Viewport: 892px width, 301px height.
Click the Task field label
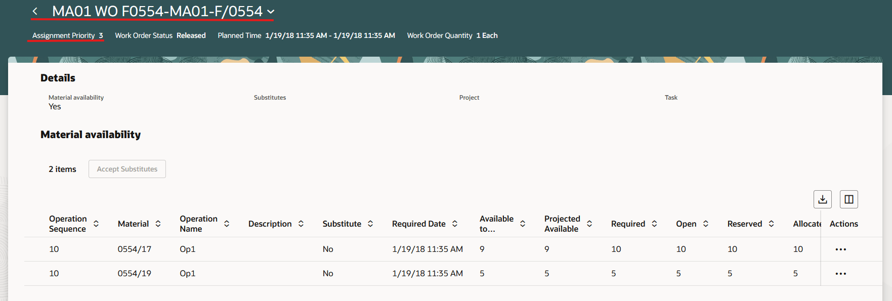(671, 98)
